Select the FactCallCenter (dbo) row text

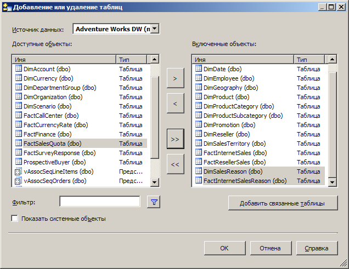(x=51, y=116)
